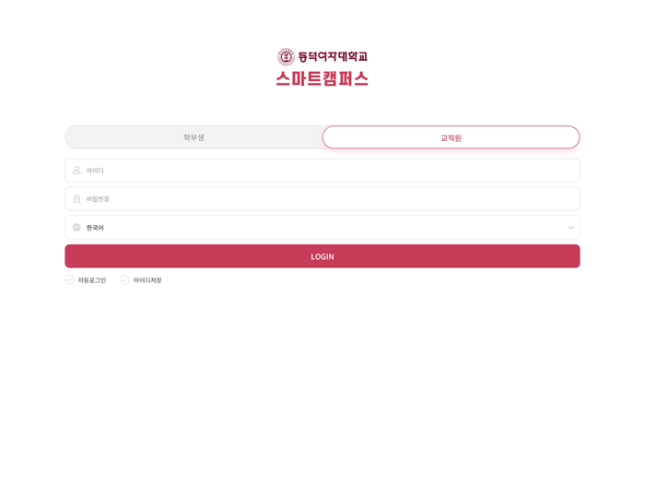Focus the 아이디 input field
645x484 pixels.
[322, 171]
